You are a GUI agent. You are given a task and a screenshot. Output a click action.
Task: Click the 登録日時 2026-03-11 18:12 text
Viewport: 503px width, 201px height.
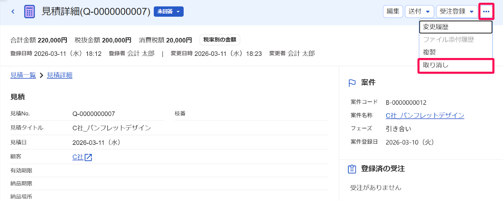[x=56, y=54]
